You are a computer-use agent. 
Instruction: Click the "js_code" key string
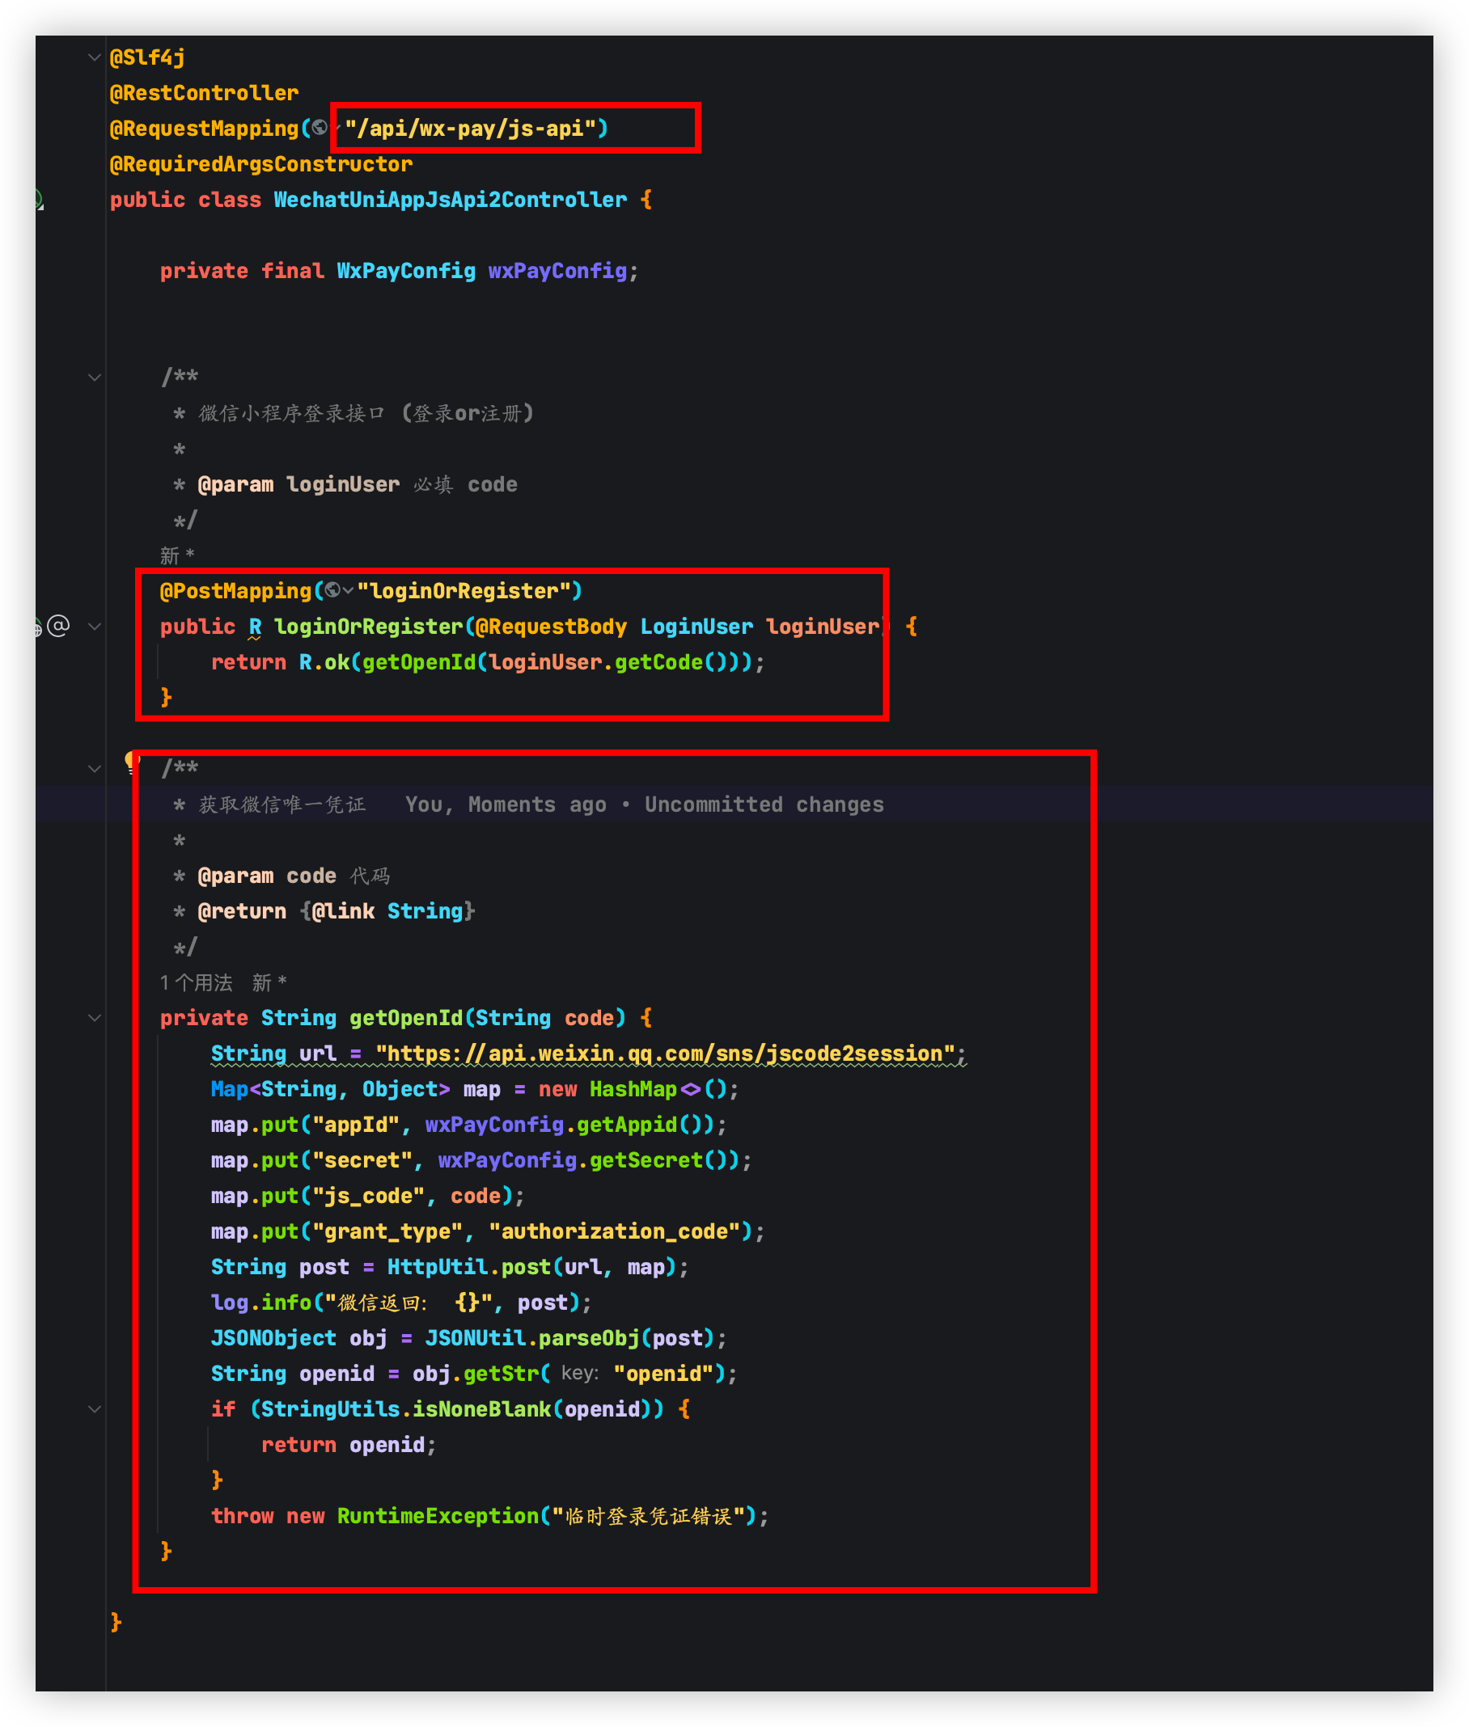coord(368,1195)
